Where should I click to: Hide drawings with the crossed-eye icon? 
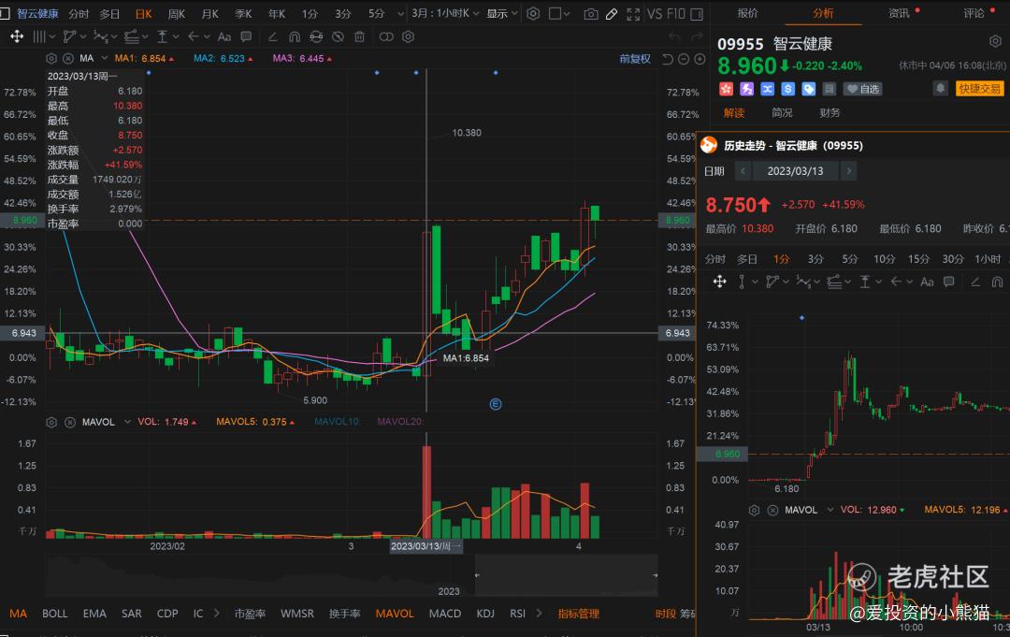338,36
